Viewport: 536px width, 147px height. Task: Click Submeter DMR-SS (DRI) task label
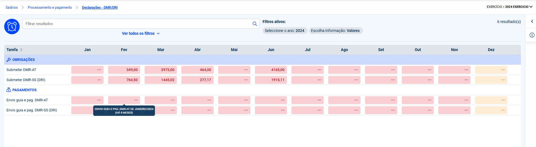tap(26, 80)
